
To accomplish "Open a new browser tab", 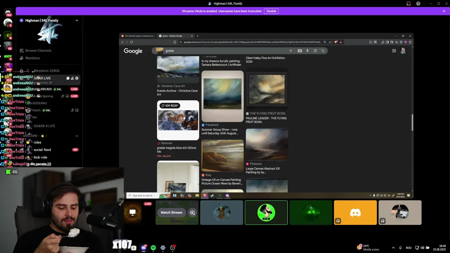I will click(198, 36).
